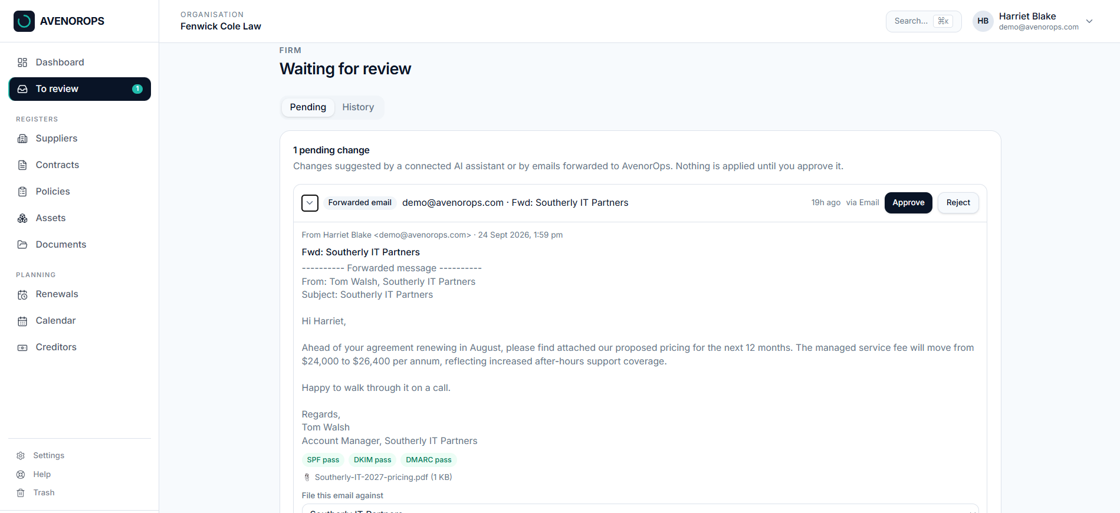Viewport: 1120px width, 513px height.
Task: Open the Dashboard icon in sidebar
Action: (x=22, y=63)
